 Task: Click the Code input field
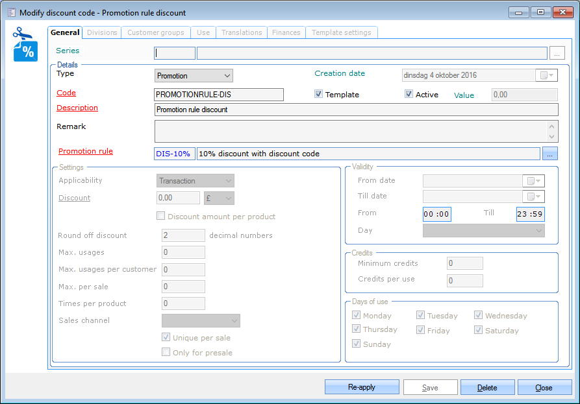219,95
